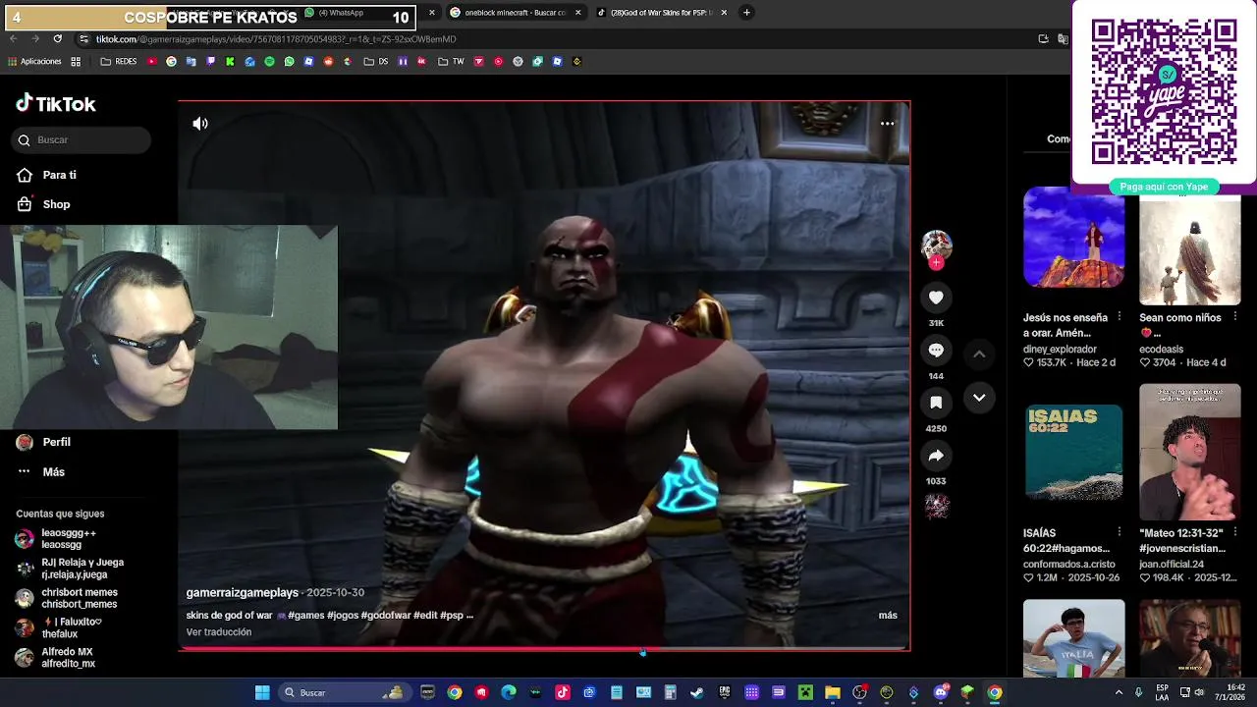Show hidden system tray icons
This screenshot has width=1257, height=707.
pos(1119,692)
